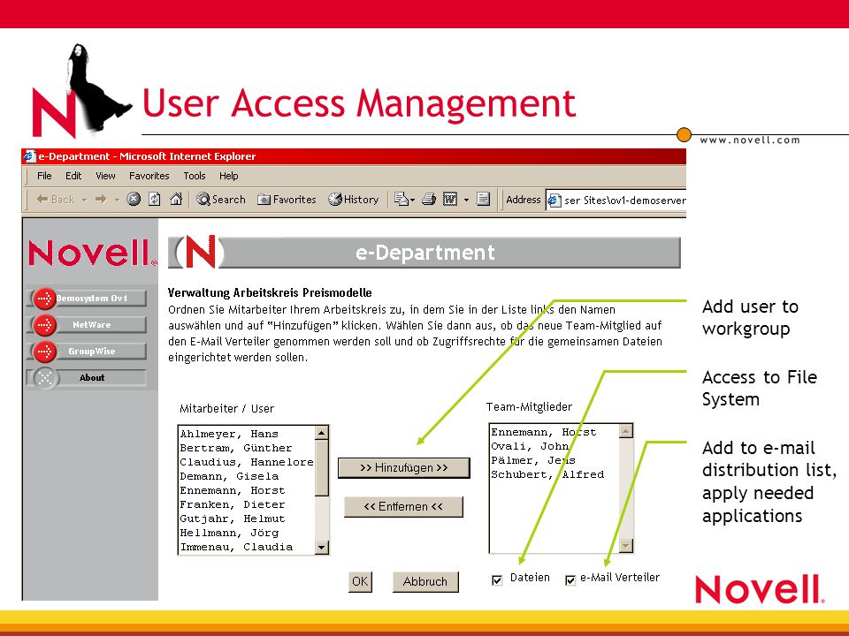Image resolution: width=849 pixels, height=636 pixels.
Task: Select Claudius, Hannelore in the user list
Action: click(247, 462)
